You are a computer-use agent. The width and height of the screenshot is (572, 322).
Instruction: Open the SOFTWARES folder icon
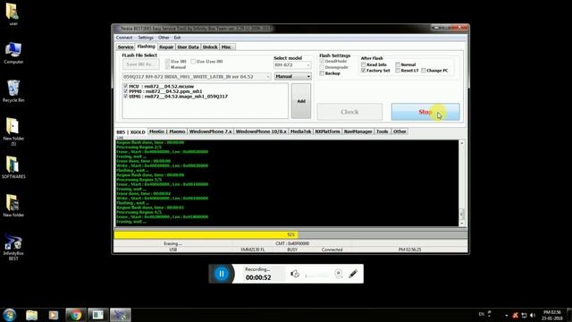point(13,167)
